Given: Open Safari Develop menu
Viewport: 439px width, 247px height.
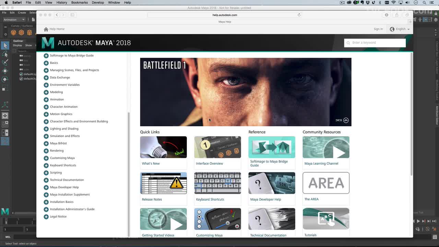Looking at the screenshot, I should 98,2.
